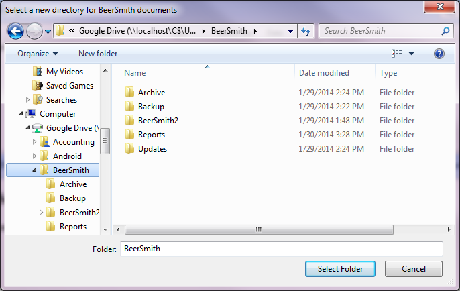Click the navigation pane vertical scrollbar thumb
460x291 pixels.
105,141
